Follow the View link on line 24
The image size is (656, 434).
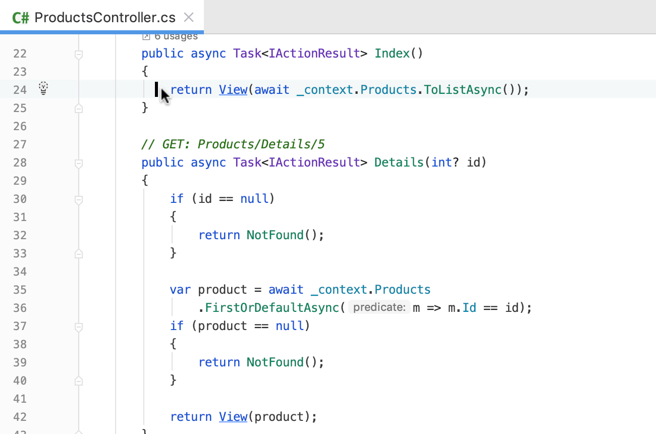pos(233,90)
